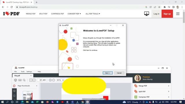Click the next page down arrow in app preview
Viewport: 185px width, 104px height.
click(34, 80)
